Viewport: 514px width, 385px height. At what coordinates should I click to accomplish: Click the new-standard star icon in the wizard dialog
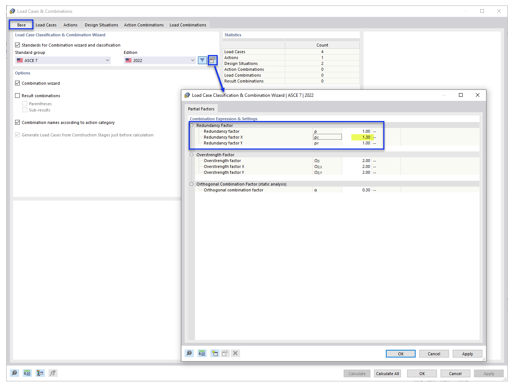tap(215, 353)
